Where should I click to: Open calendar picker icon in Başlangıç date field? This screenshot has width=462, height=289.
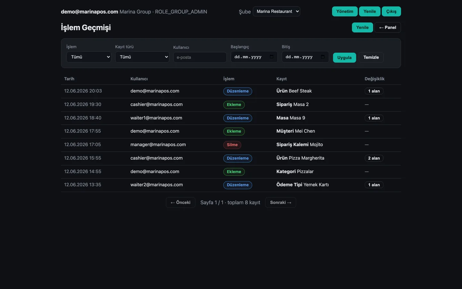coord(272,57)
